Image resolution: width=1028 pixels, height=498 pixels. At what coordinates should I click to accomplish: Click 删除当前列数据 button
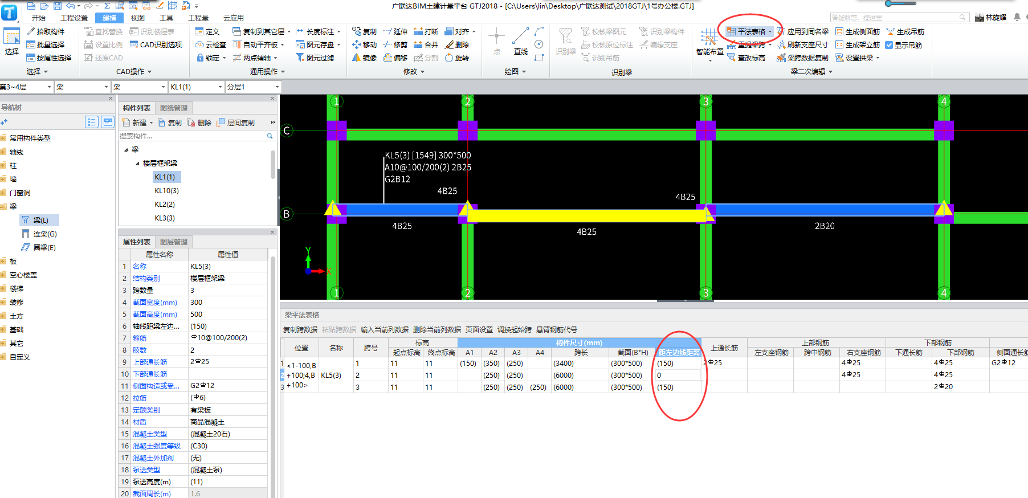pyautogui.click(x=437, y=329)
